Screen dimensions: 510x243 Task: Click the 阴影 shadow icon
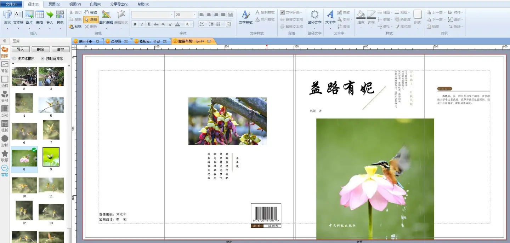pos(418,17)
